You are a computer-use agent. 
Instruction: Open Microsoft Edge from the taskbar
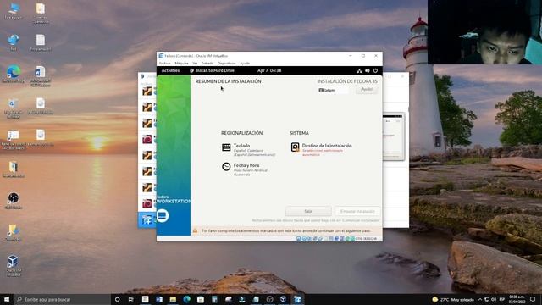click(x=186, y=299)
